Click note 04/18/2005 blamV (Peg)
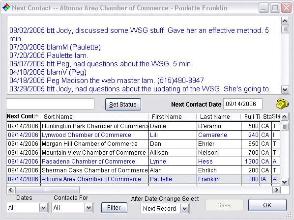 pyautogui.click(x=48, y=72)
